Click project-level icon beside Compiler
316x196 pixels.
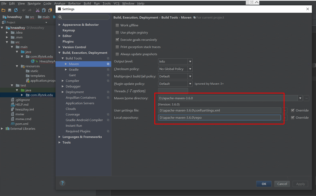[108, 81]
